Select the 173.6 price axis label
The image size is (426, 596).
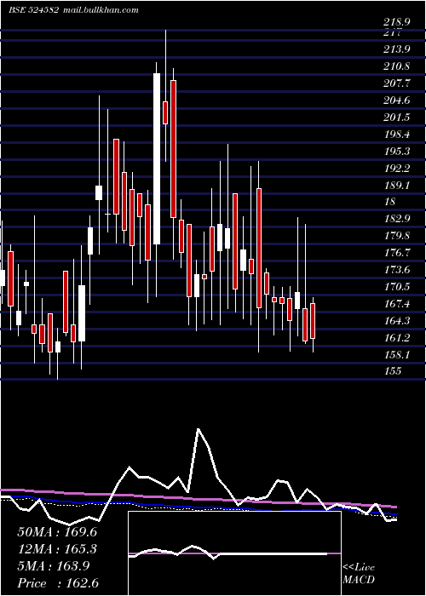click(x=397, y=270)
